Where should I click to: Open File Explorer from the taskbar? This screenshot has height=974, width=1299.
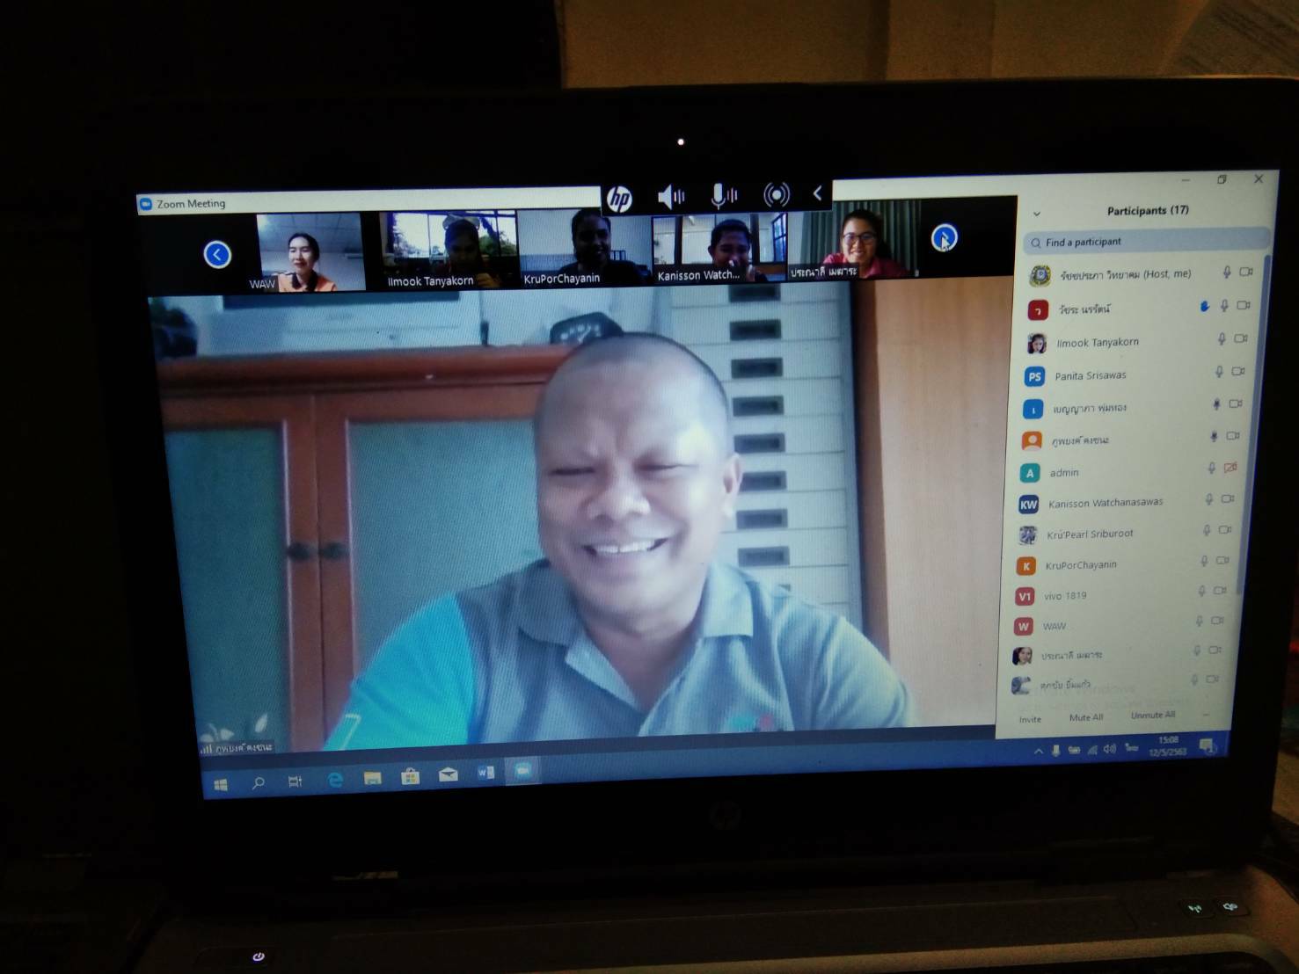pyautogui.click(x=373, y=778)
